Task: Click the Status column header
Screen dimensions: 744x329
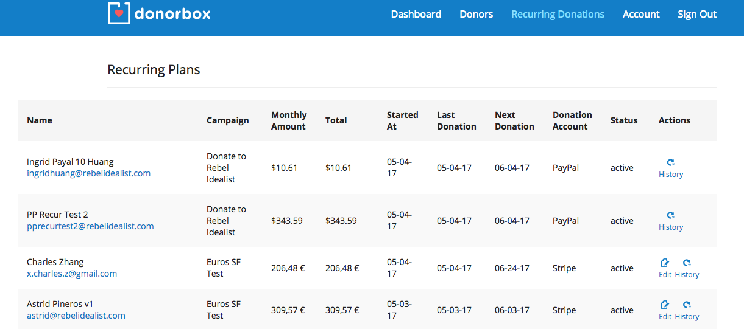Action: pos(624,120)
